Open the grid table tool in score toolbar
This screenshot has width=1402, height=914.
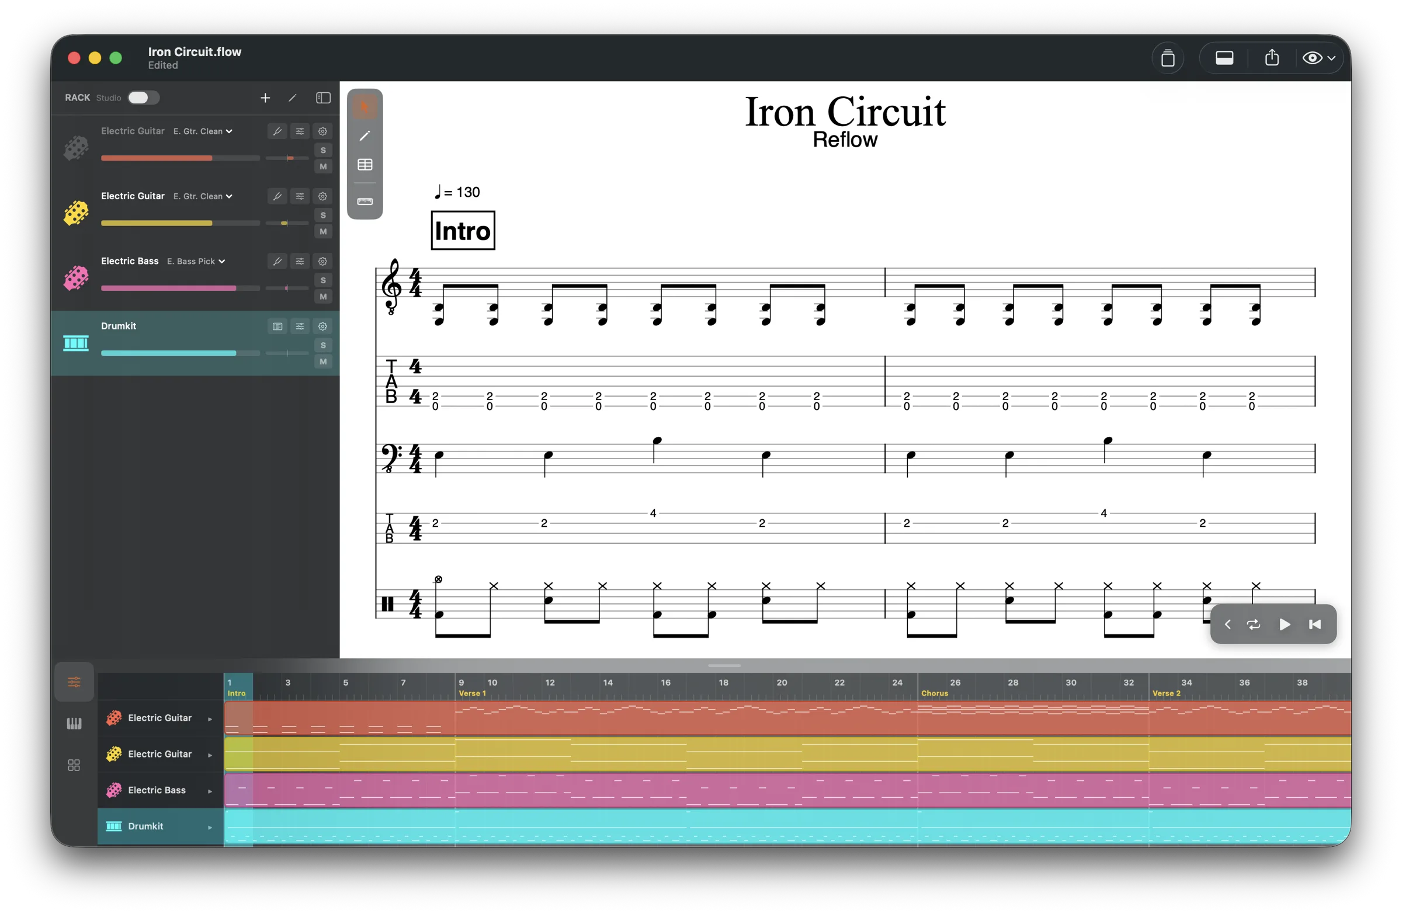pos(365,165)
